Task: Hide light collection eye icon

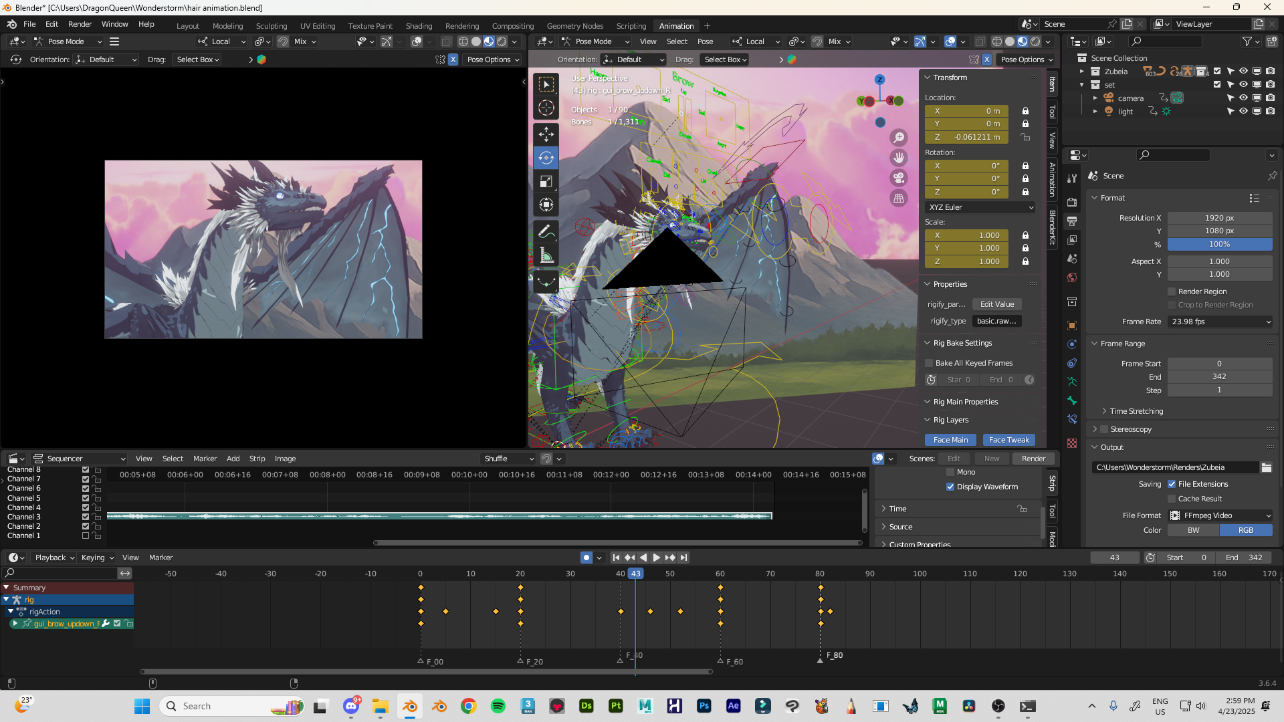Action: click(x=1243, y=112)
